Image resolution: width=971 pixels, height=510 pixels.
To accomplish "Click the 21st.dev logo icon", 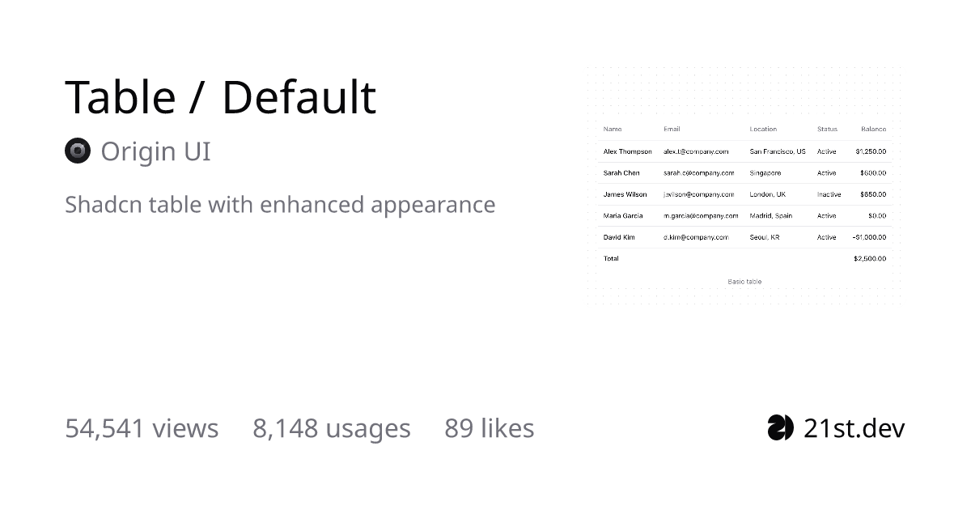I will click(x=781, y=427).
